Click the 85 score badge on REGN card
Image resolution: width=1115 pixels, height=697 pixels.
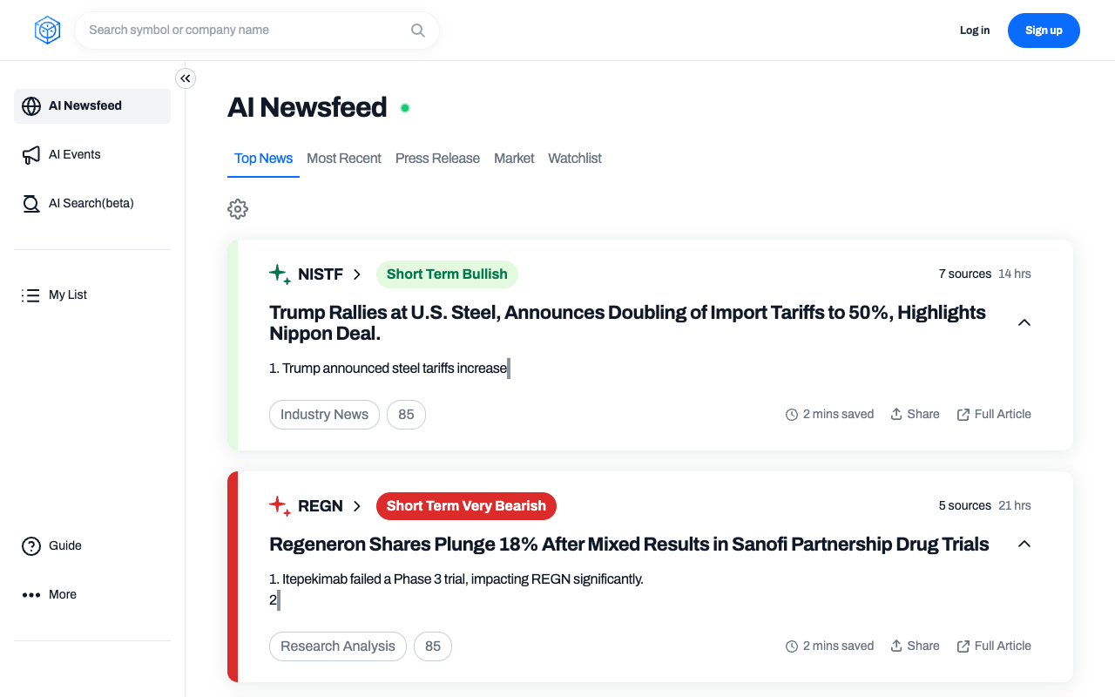click(433, 646)
